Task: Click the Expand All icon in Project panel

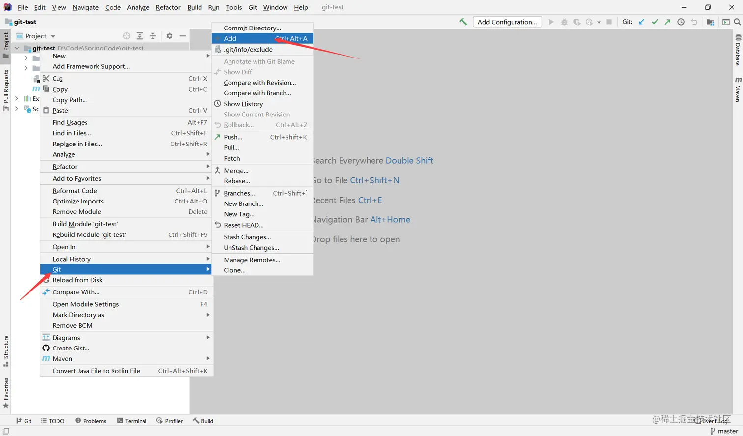Action: pos(140,36)
